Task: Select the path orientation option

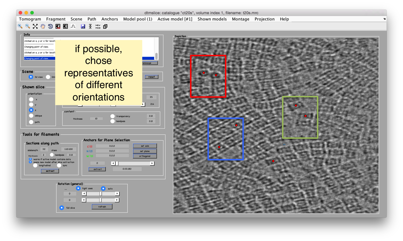Action: click(x=31, y=122)
